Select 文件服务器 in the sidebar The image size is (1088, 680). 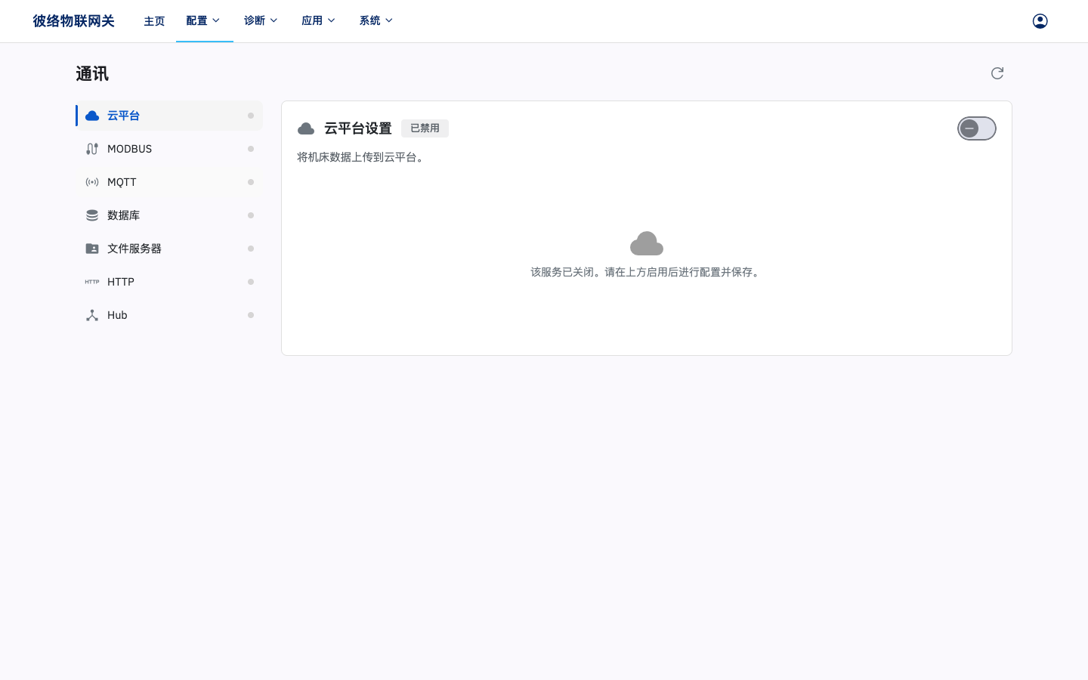click(169, 249)
